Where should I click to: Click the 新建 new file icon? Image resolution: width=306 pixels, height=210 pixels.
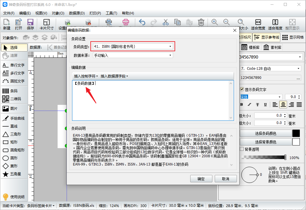pos(6,24)
